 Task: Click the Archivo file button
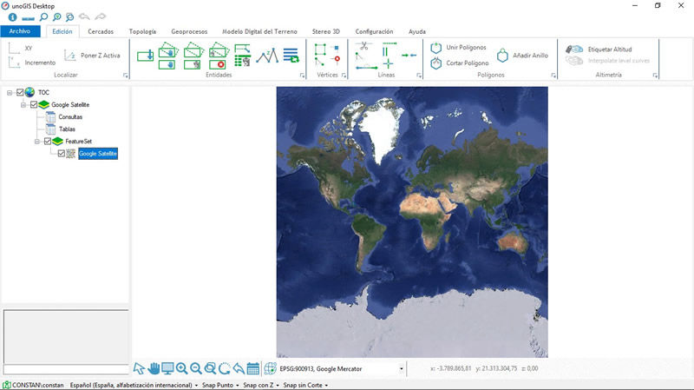21,31
